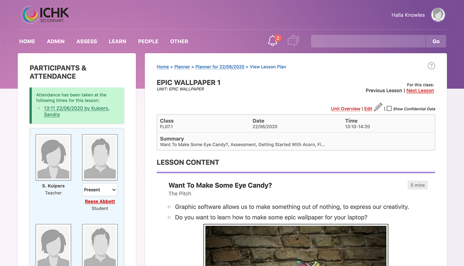
Task: Click the Edit lesson link
Action: click(368, 109)
